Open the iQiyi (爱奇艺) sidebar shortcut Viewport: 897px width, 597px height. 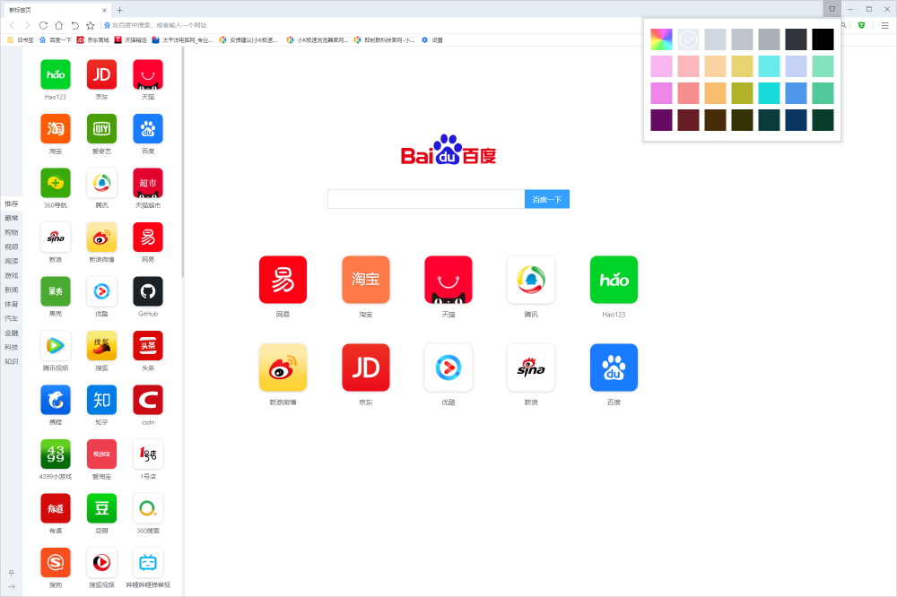tap(101, 129)
